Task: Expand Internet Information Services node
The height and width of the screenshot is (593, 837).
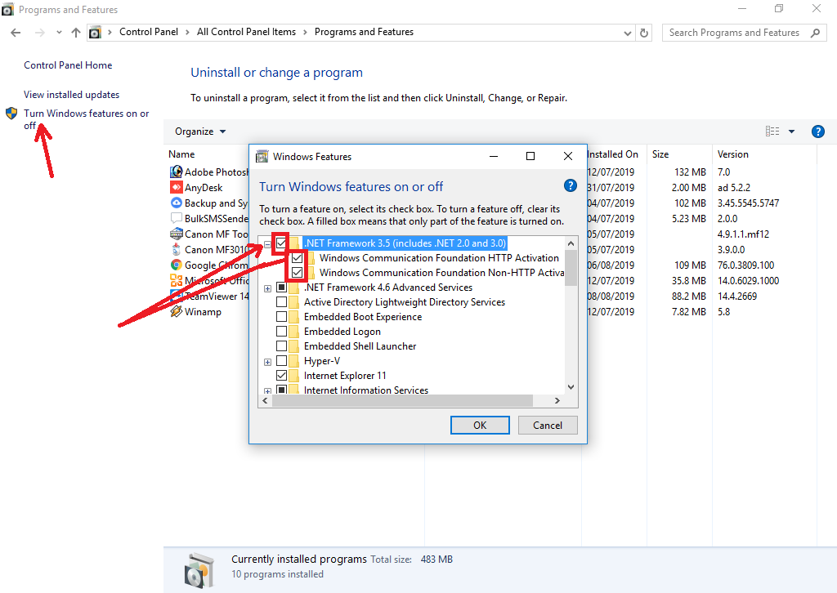Action: coord(267,391)
